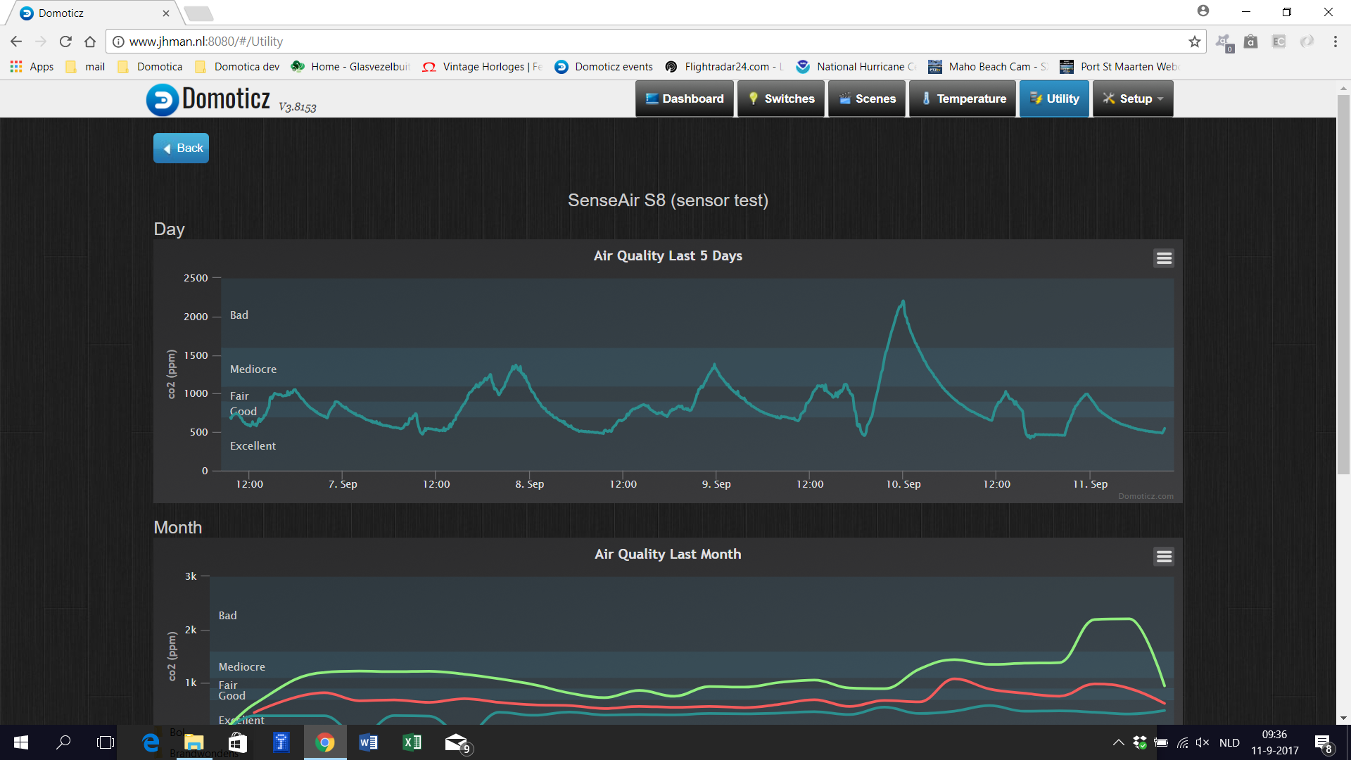Click the Back button
The image size is (1351, 760).
point(182,148)
